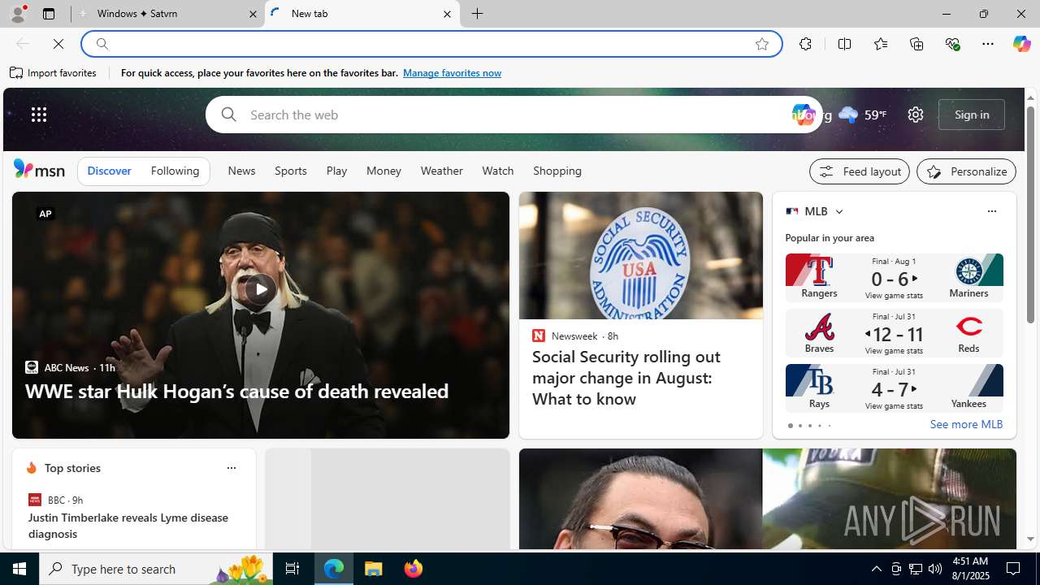Click the page vertical scrollbar thumb
Screen dimensions: 1040x585
tap(1030, 214)
